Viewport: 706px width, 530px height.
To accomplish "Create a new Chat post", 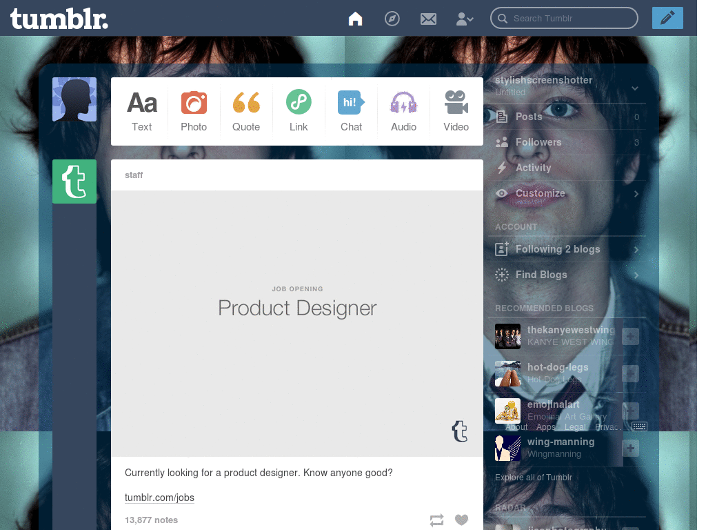I will [351, 111].
